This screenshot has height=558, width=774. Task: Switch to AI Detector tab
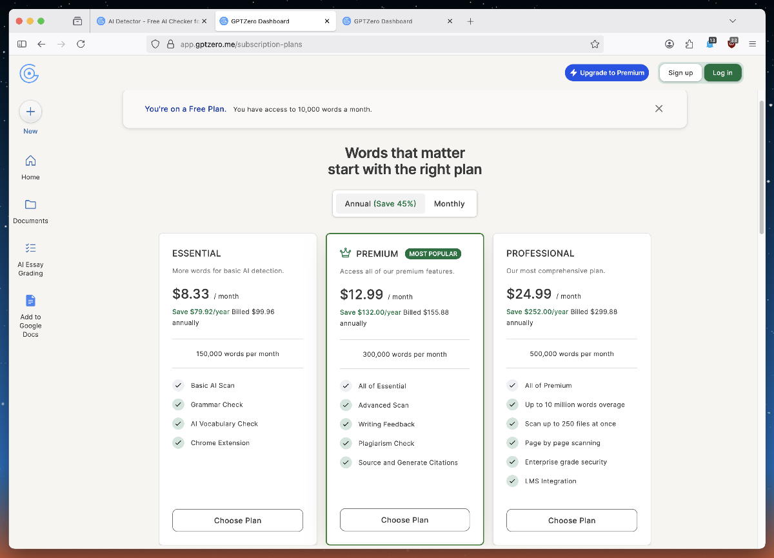[148, 21]
